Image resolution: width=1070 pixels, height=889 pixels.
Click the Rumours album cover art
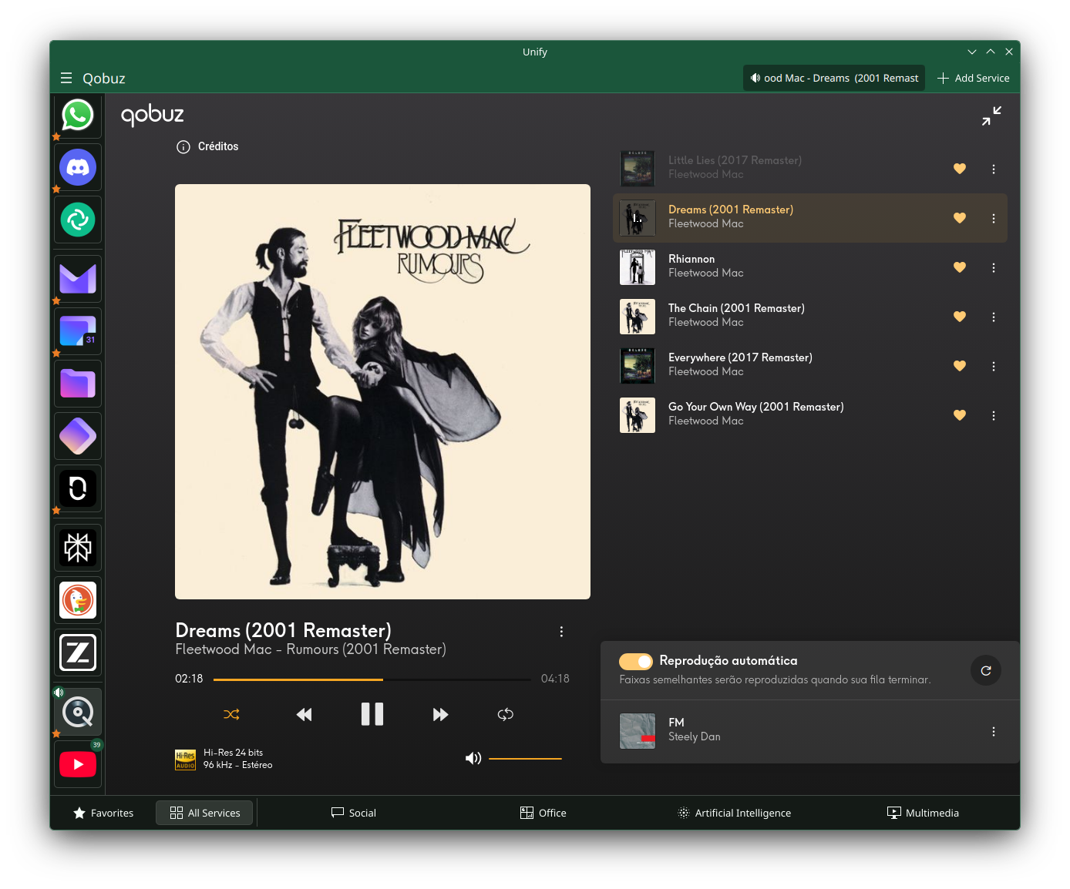pyautogui.click(x=382, y=391)
